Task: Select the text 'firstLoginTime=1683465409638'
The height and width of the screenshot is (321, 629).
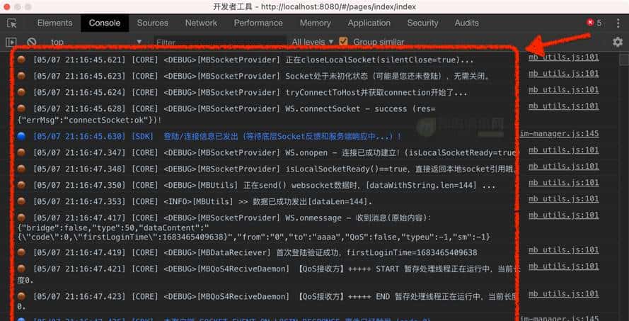Action: pos(412,253)
